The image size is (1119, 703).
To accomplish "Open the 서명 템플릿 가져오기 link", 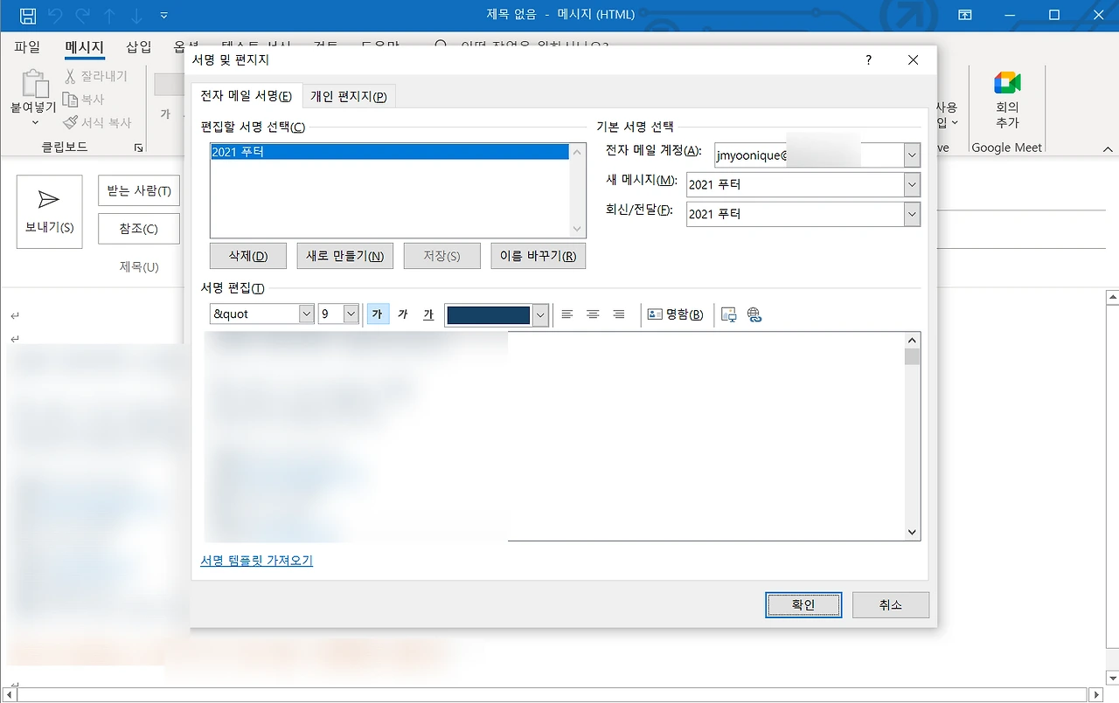I will 255,562.
